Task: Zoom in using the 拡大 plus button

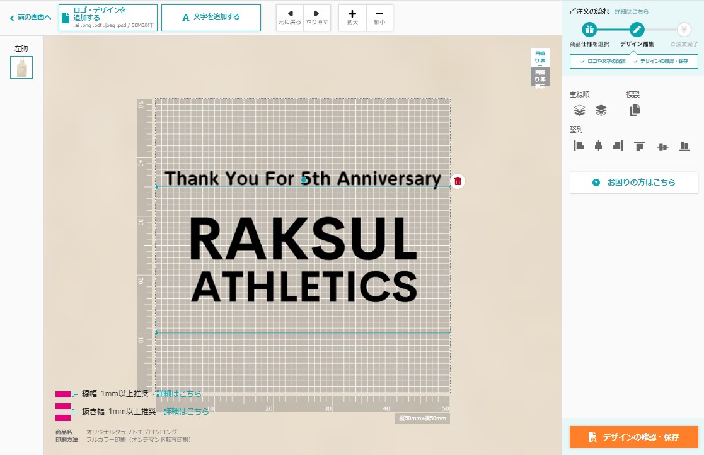Action: (x=352, y=18)
